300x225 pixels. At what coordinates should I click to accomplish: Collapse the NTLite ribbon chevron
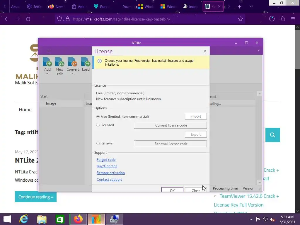point(259,50)
